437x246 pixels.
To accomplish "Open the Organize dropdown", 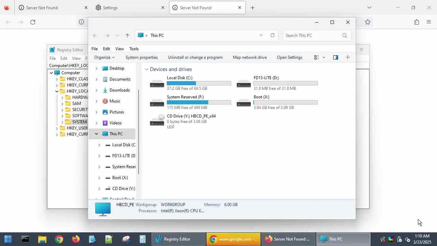I will (104, 57).
